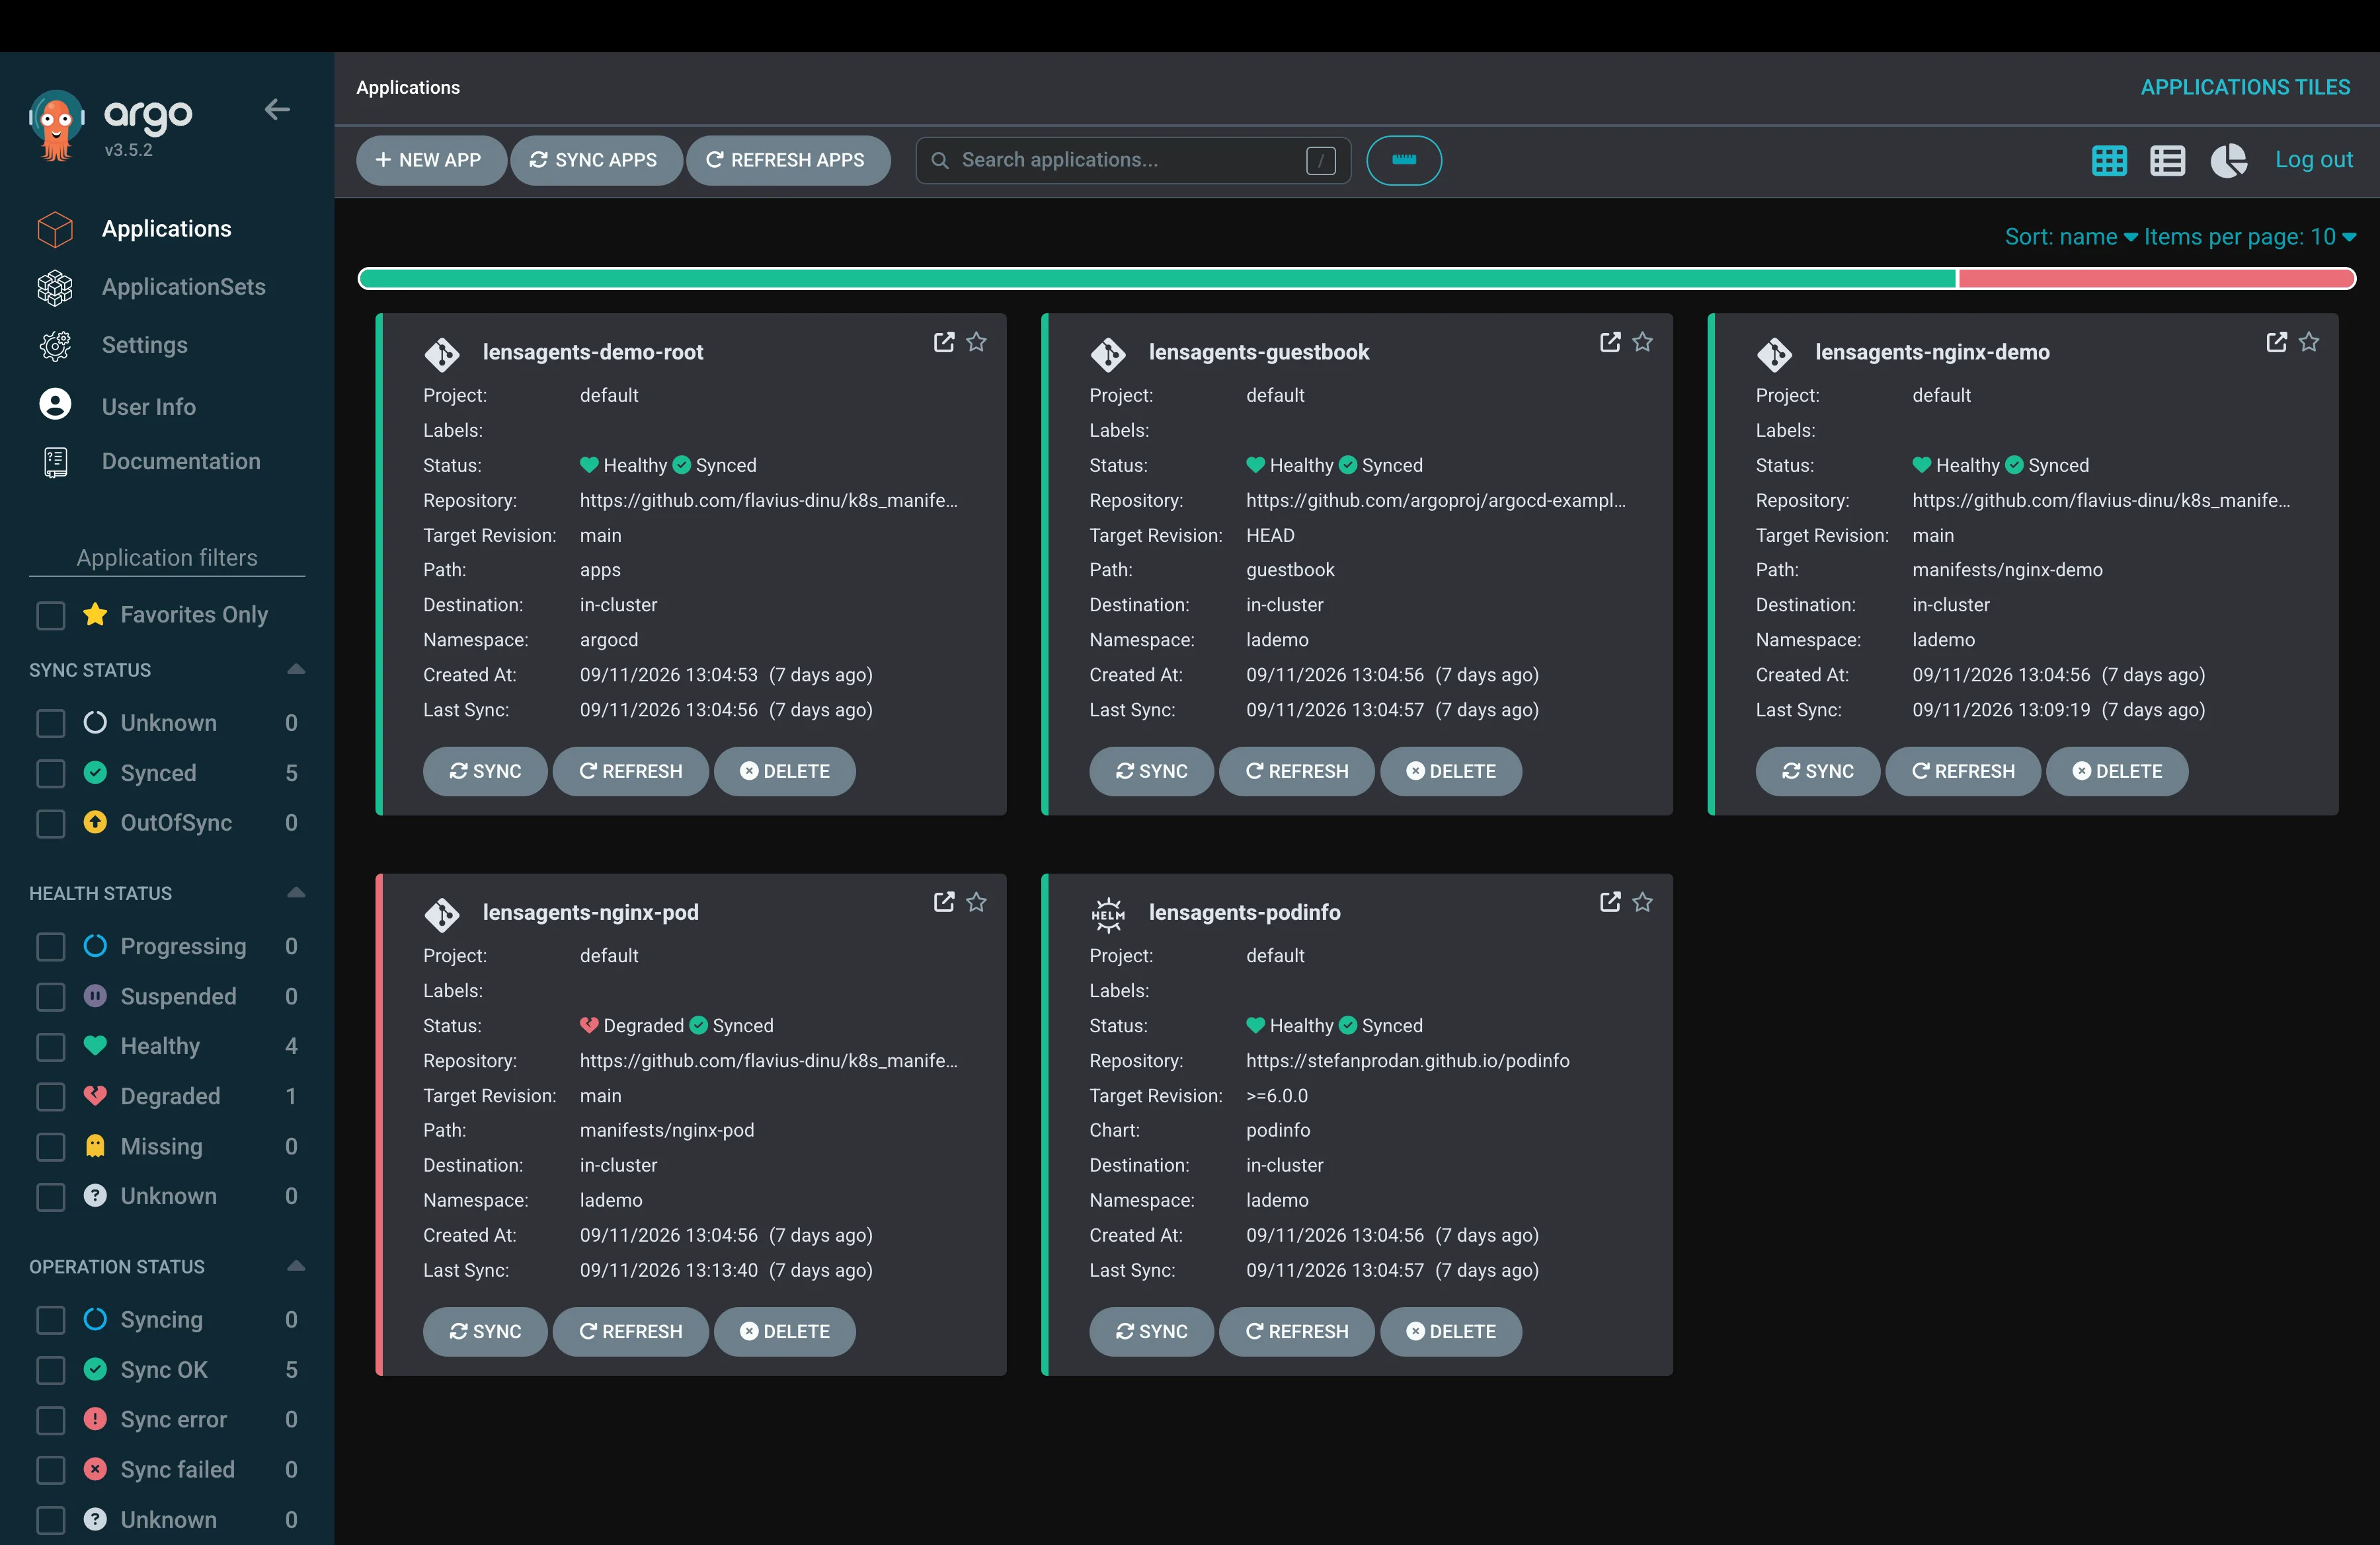Screen dimensions: 2380x1545
Task: Focus the Search applications field
Action: [x=1133, y=160]
